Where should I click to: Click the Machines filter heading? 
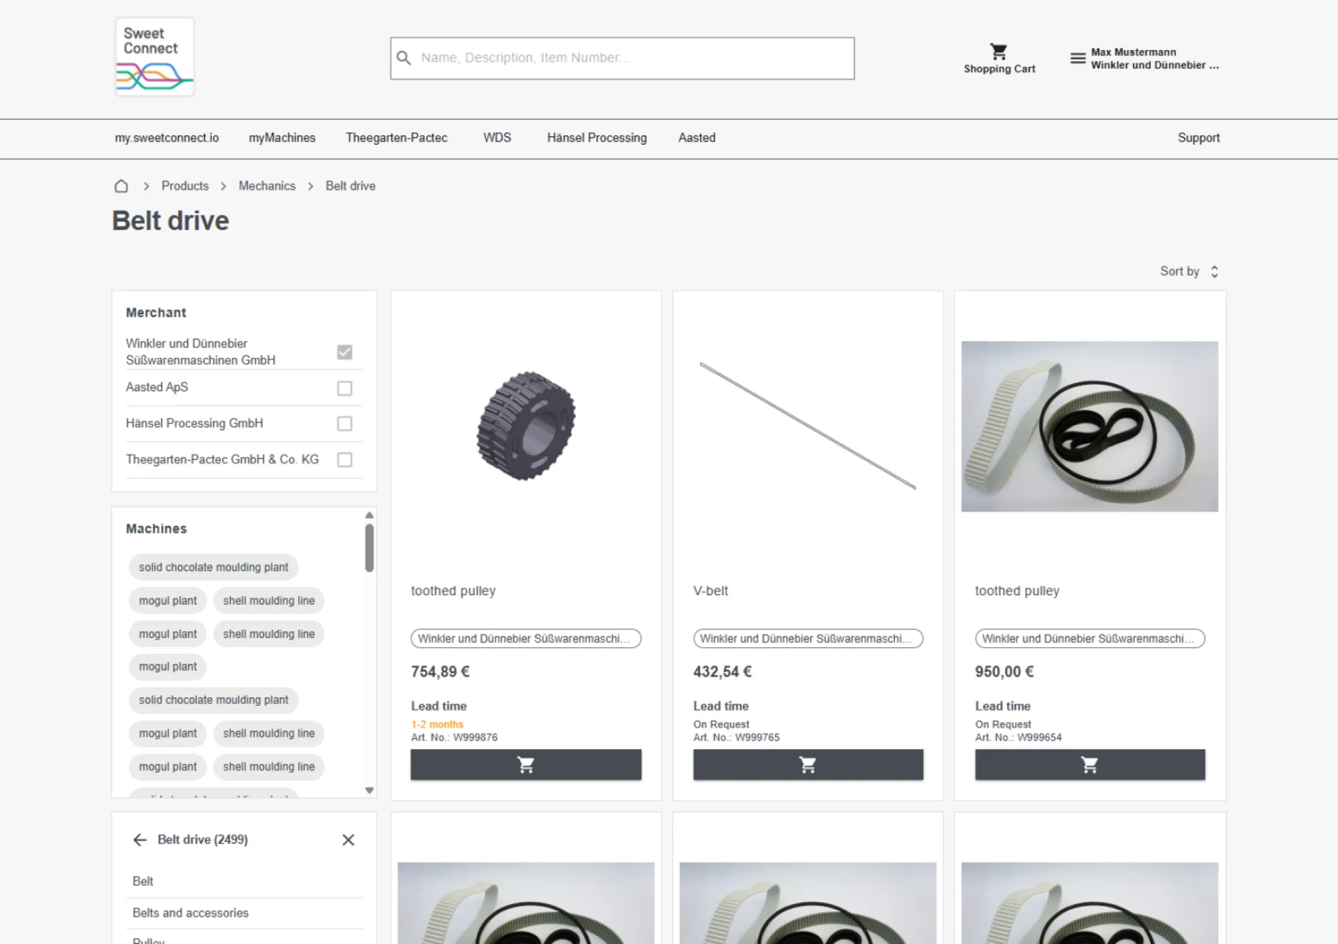tap(156, 529)
